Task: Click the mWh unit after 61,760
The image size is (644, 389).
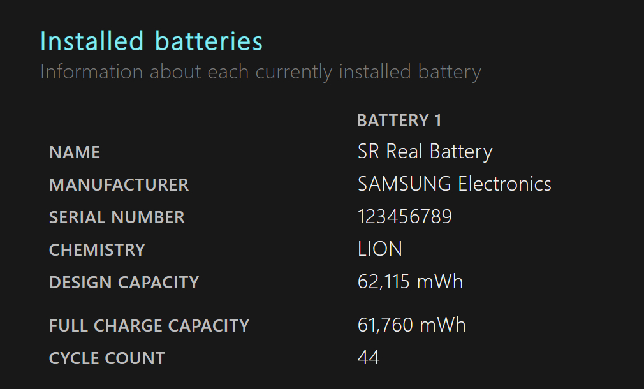Action: pyautogui.click(x=442, y=325)
